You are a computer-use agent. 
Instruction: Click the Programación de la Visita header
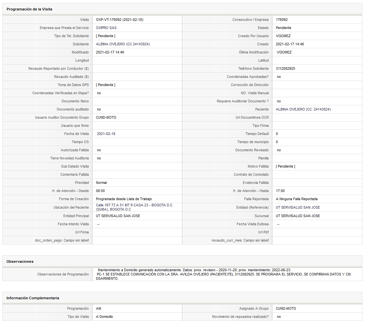[29, 9]
